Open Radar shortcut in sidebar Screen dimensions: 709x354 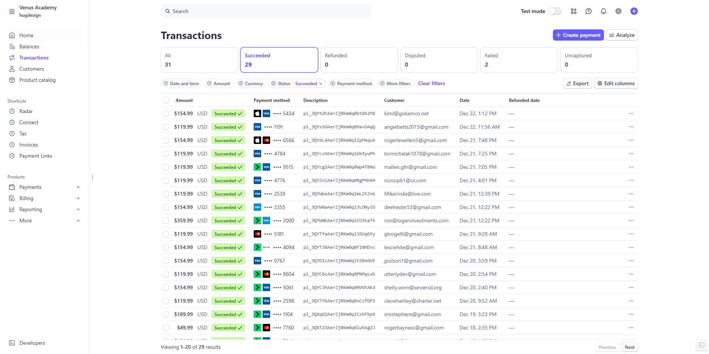pyautogui.click(x=26, y=111)
